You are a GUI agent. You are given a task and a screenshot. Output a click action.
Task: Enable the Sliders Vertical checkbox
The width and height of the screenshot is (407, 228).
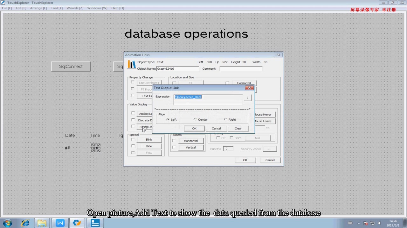click(x=174, y=147)
